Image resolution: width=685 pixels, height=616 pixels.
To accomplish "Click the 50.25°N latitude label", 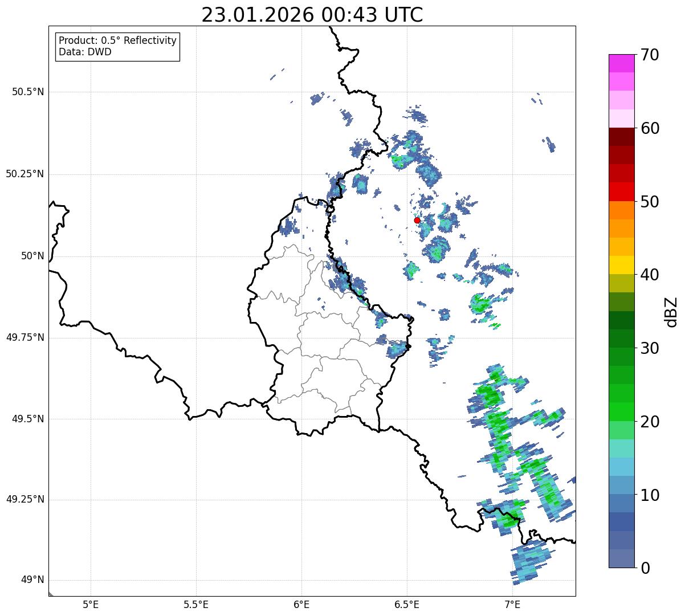I will [x=25, y=174].
